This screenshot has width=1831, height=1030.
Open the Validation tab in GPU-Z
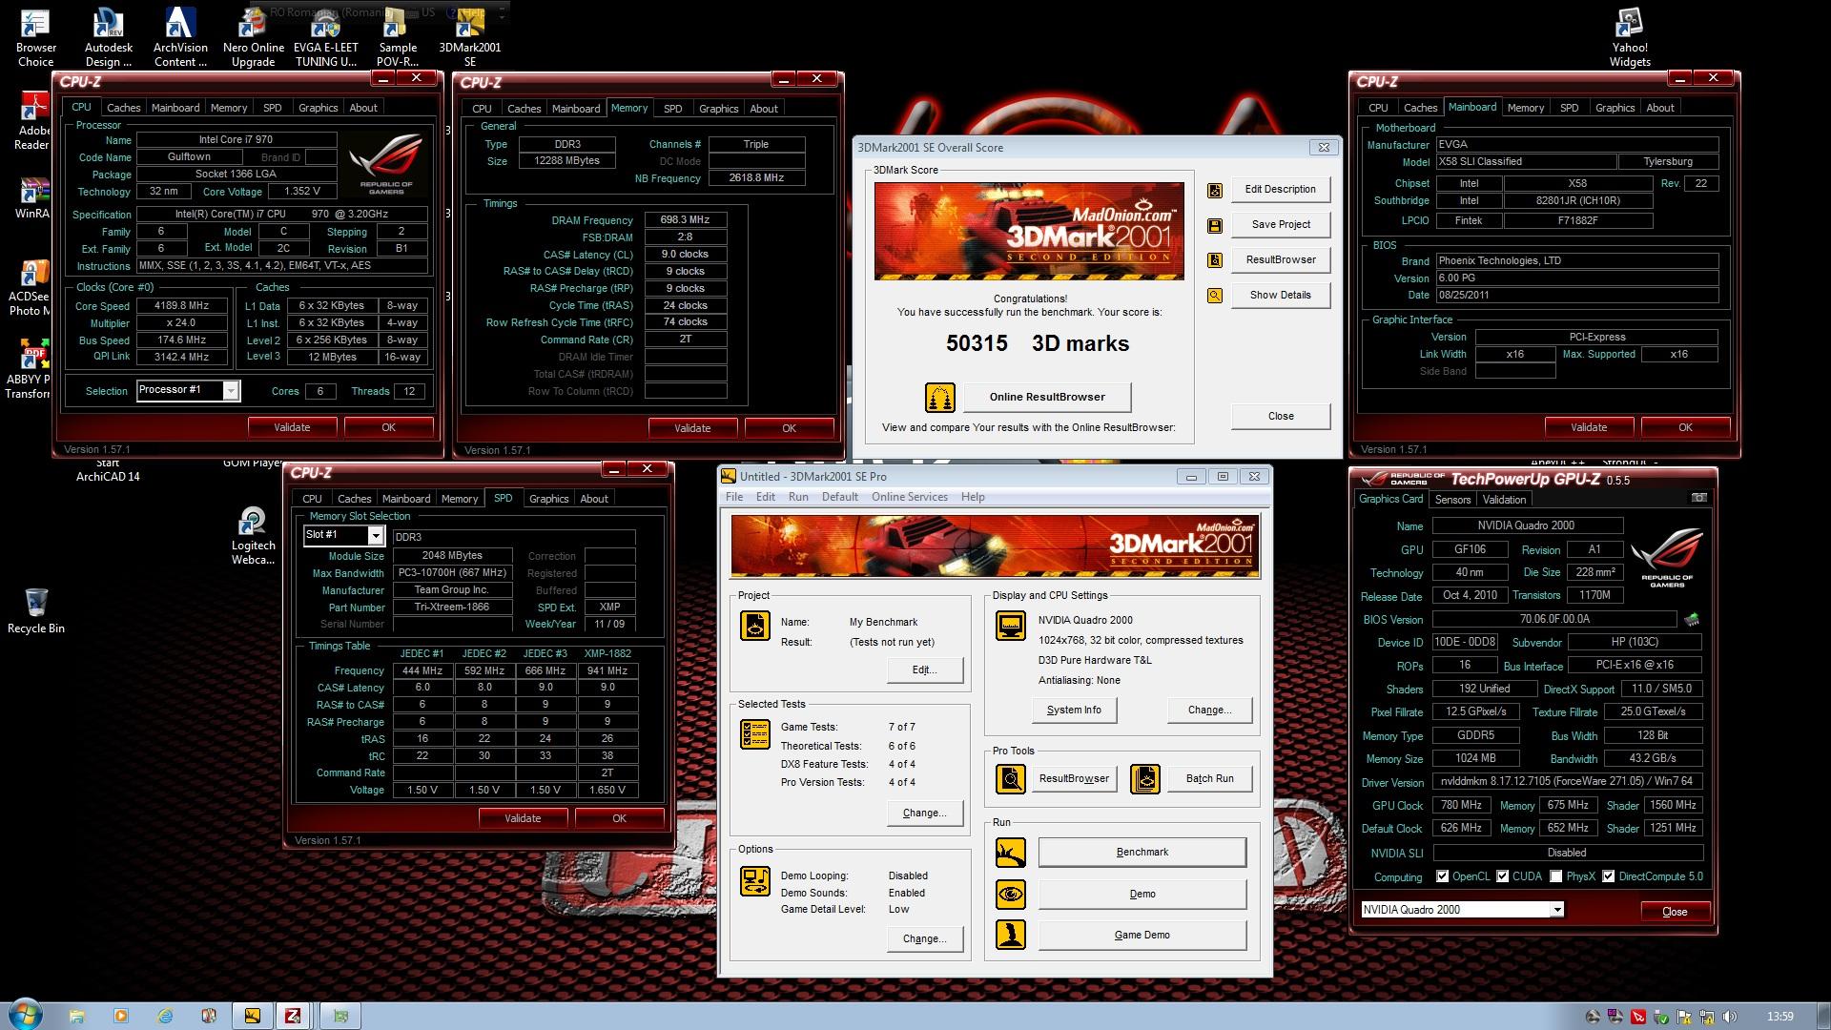pyautogui.click(x=1504, y=500)
